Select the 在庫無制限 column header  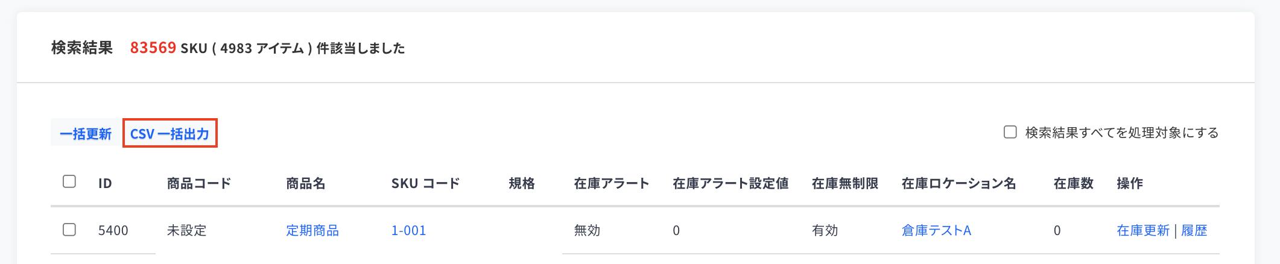point(845,183)
